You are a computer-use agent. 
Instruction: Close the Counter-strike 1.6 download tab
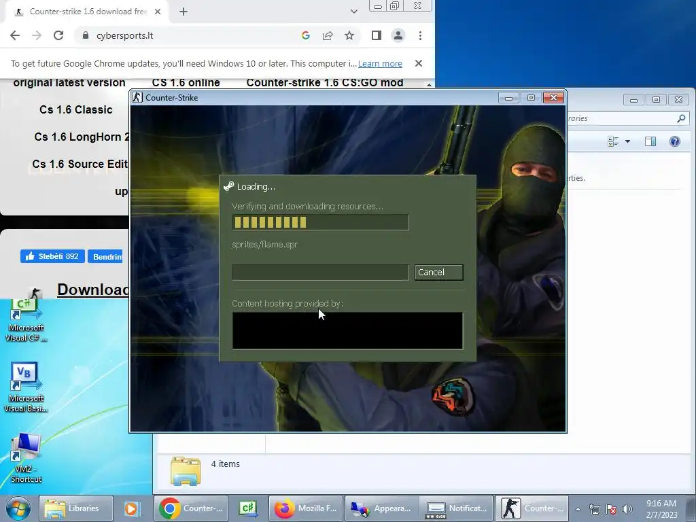pyautogui.click(x=158, y=12)
